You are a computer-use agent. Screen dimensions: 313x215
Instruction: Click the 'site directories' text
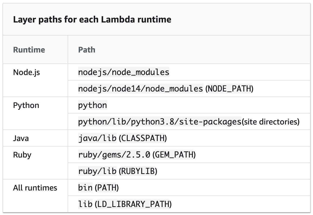tap(270, 122)
